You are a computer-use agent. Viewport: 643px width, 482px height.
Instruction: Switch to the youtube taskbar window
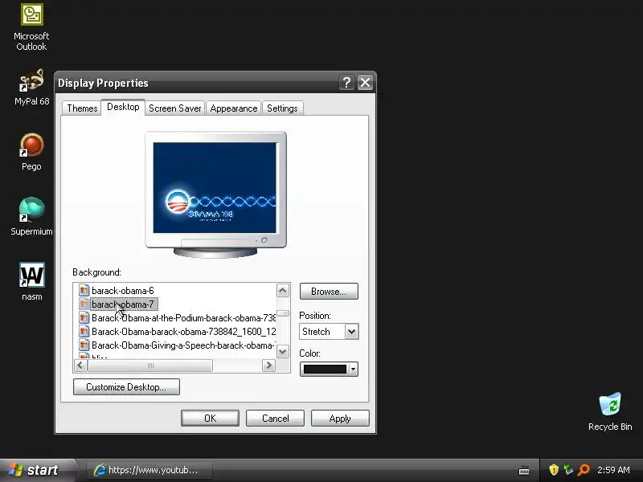tap(149, 470)
